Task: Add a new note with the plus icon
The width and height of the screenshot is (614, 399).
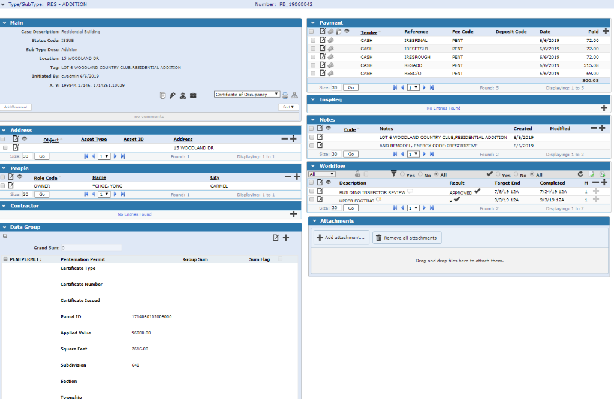Action: tap(602, 128)
